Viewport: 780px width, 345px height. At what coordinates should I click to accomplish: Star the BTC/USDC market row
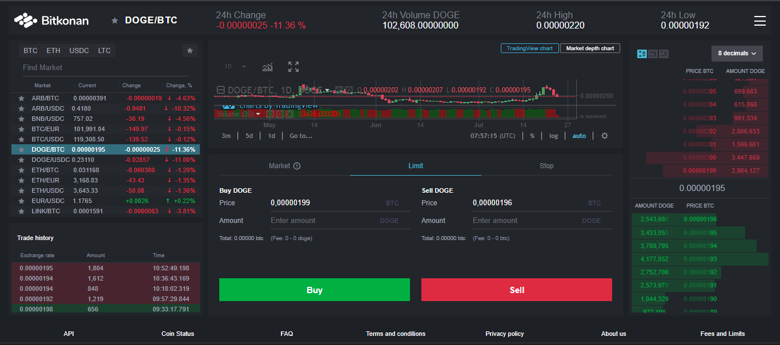click(21, 139)
